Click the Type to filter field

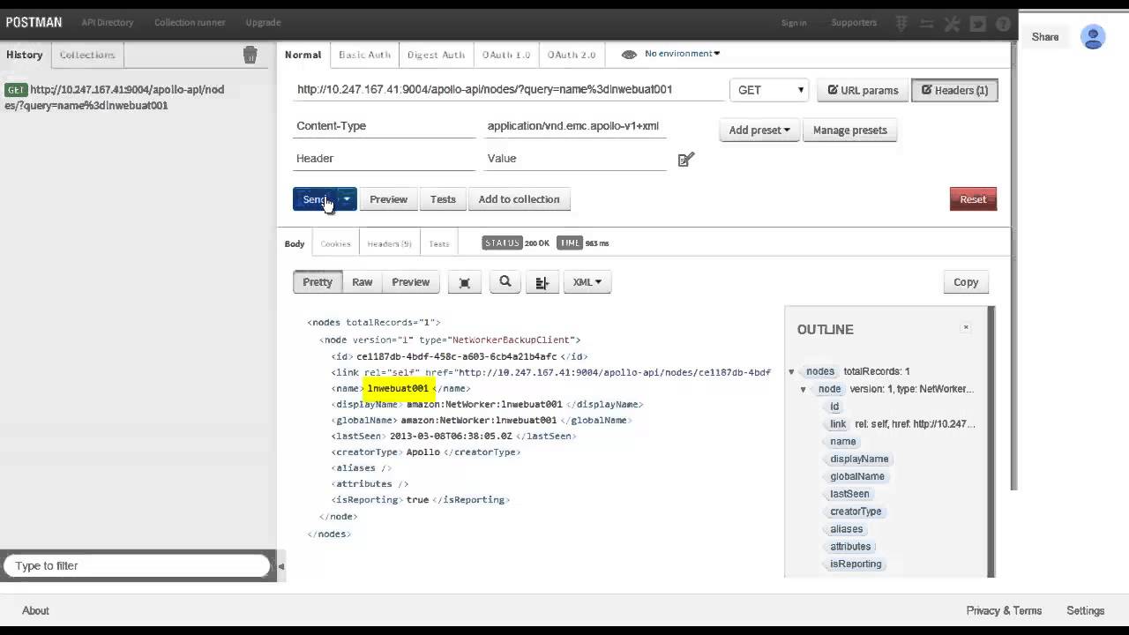(136, 566)
